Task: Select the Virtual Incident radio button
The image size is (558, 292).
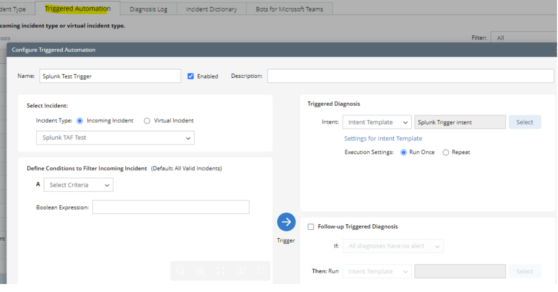Action: (x=147, y=121)
